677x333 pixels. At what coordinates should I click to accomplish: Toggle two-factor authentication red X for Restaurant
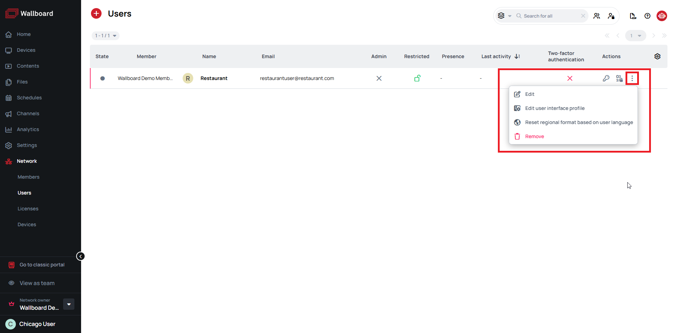click(570, 78)
